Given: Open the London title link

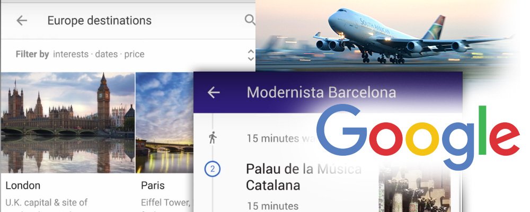Looking at the screenshot, I should (23, 185).
